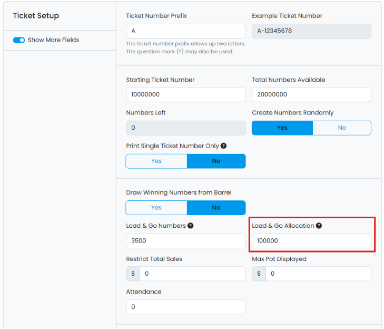
Task: Select No for Create Numbers Randomly
Action: 342,128
